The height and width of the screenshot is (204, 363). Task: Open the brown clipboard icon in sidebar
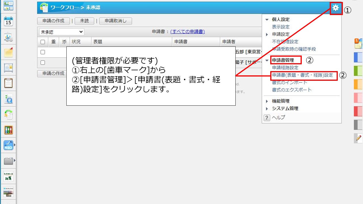tap(9, 83)
